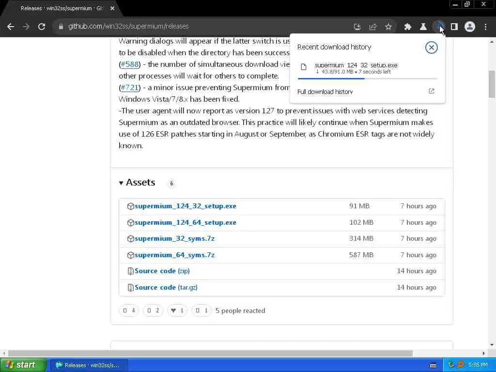
Task: Download supermium_124_32_setup.exe asset
Action: point(186,206)
